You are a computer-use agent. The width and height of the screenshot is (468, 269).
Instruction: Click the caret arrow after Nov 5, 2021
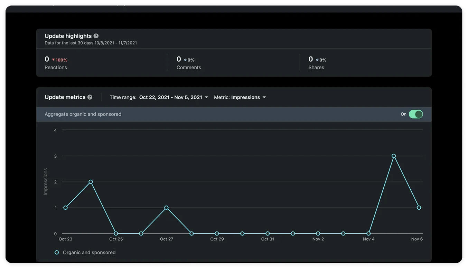pos(206,97)
